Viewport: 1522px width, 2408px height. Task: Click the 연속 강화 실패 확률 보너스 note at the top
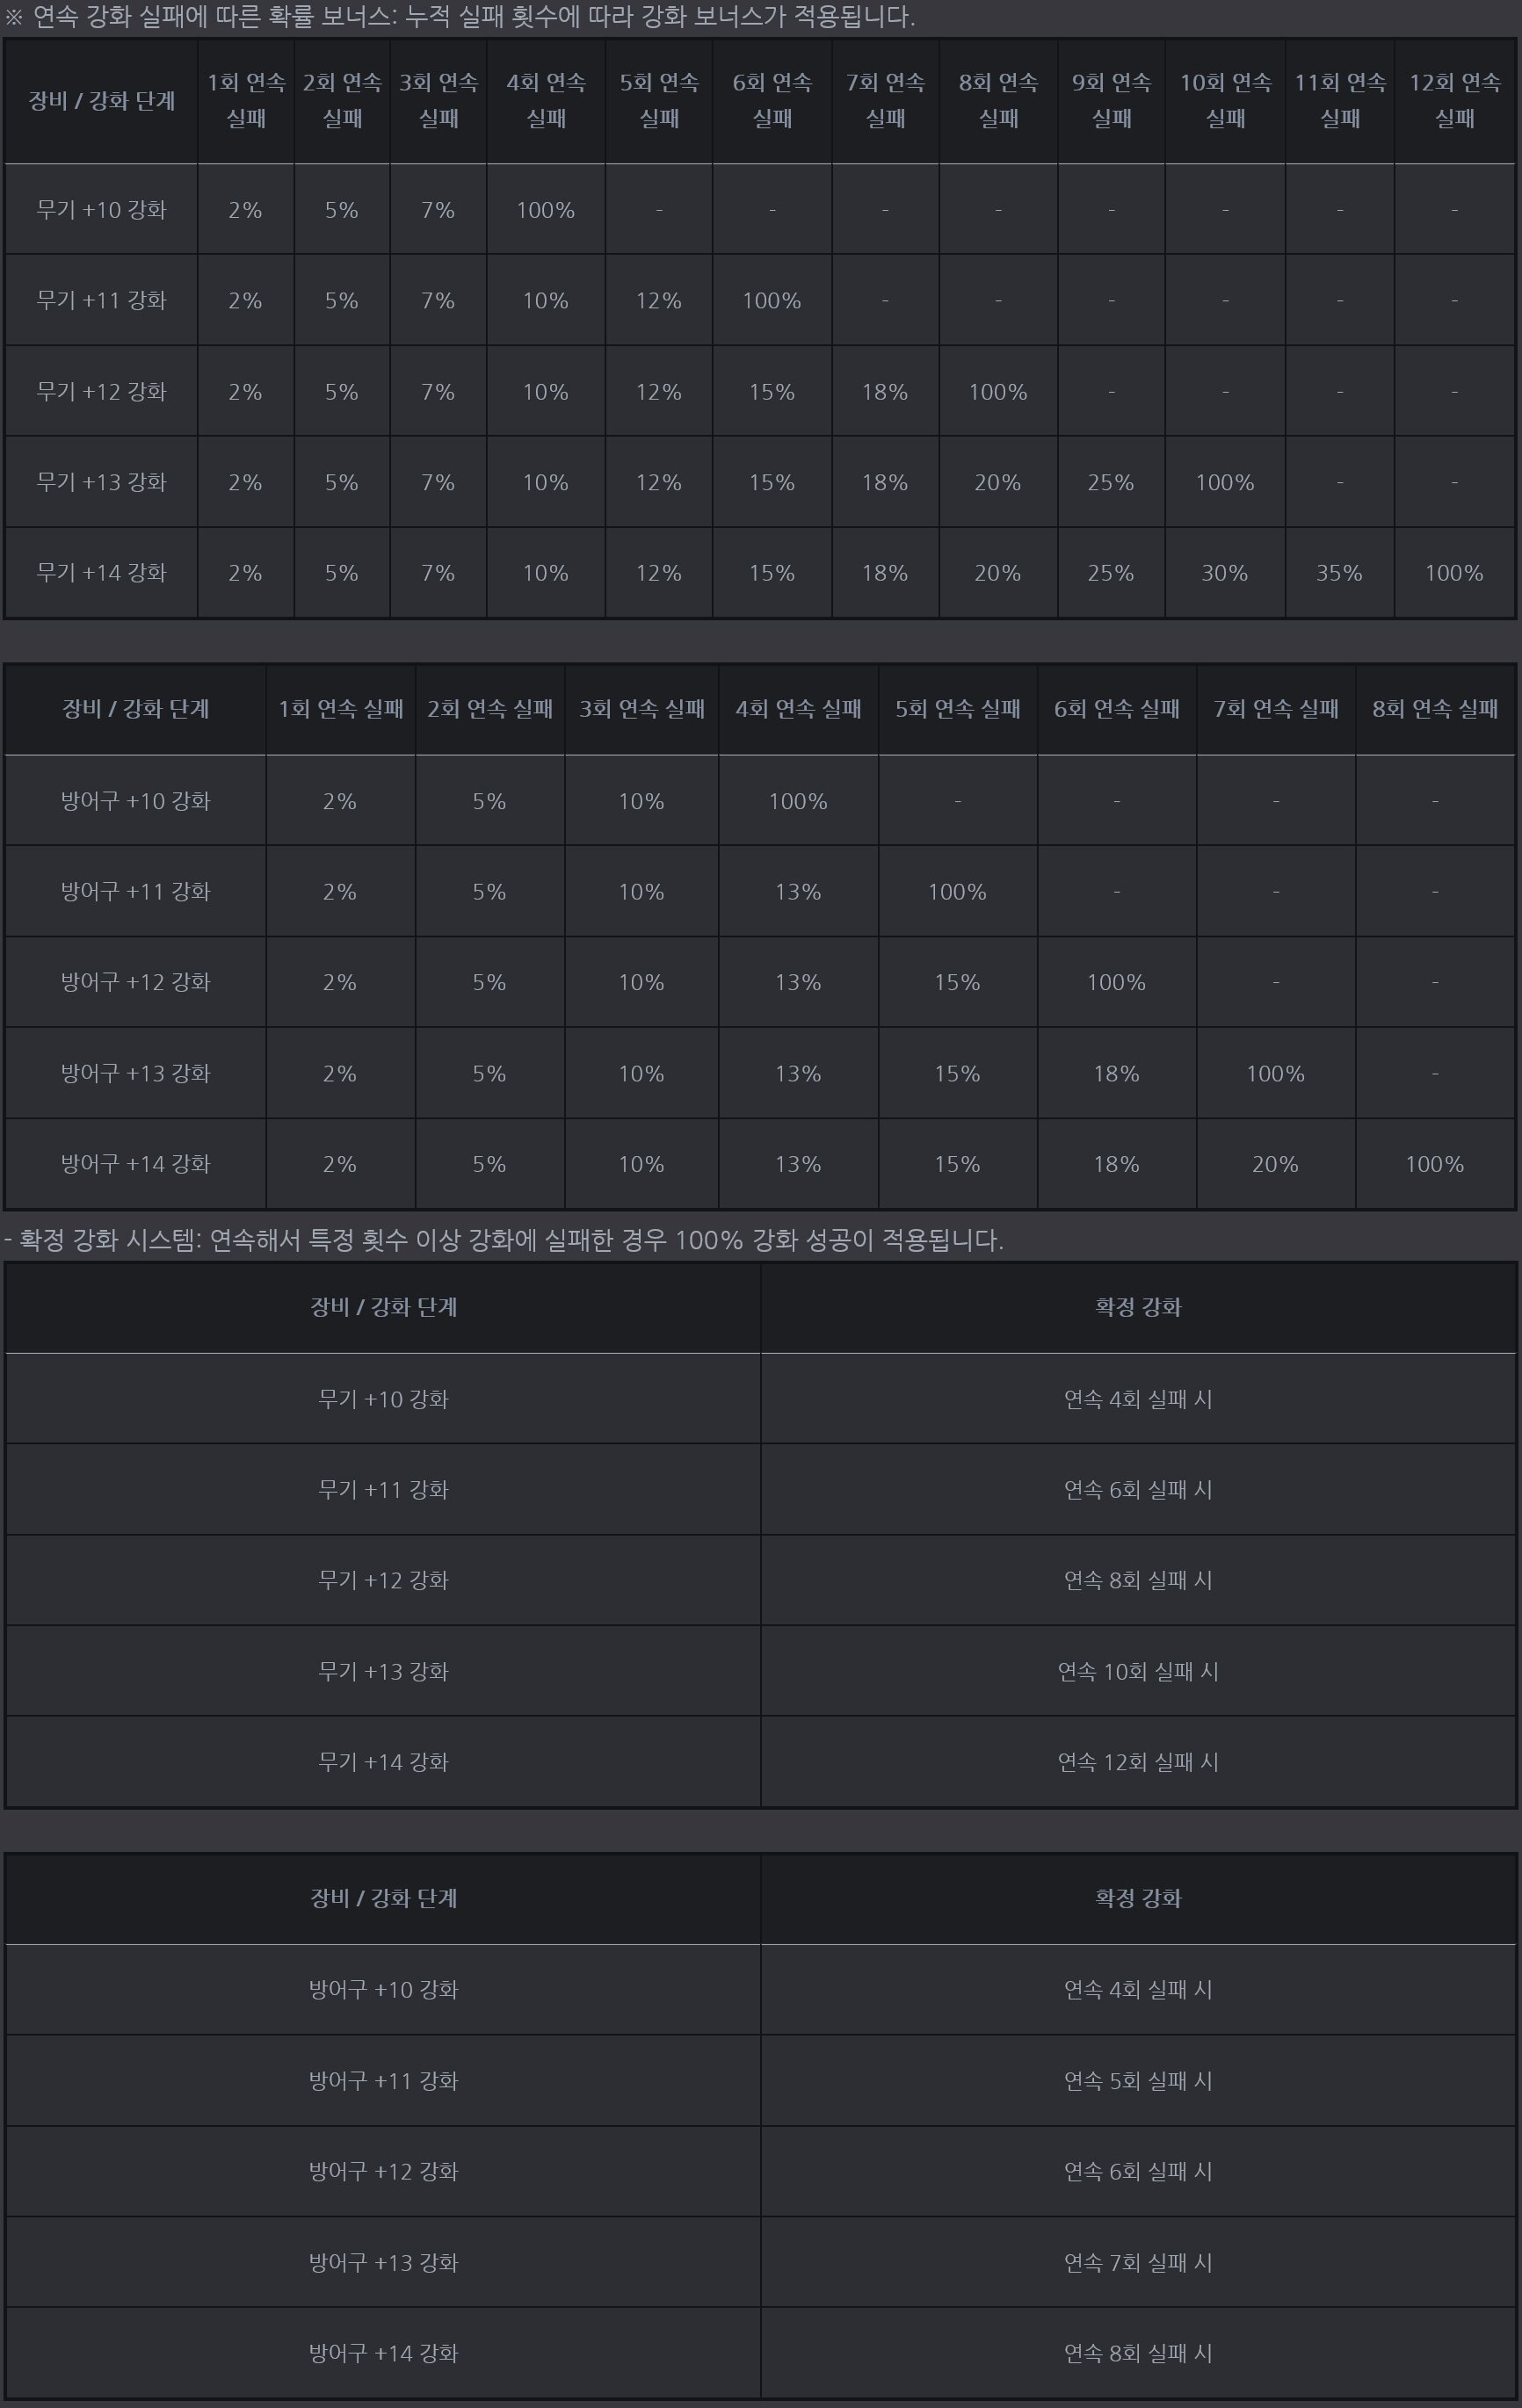coord(460,17)
